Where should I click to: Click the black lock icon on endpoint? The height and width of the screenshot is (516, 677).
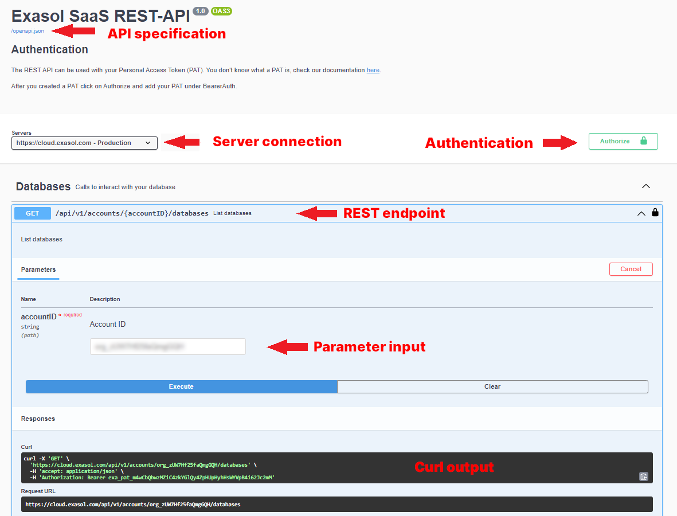point(655,213)
